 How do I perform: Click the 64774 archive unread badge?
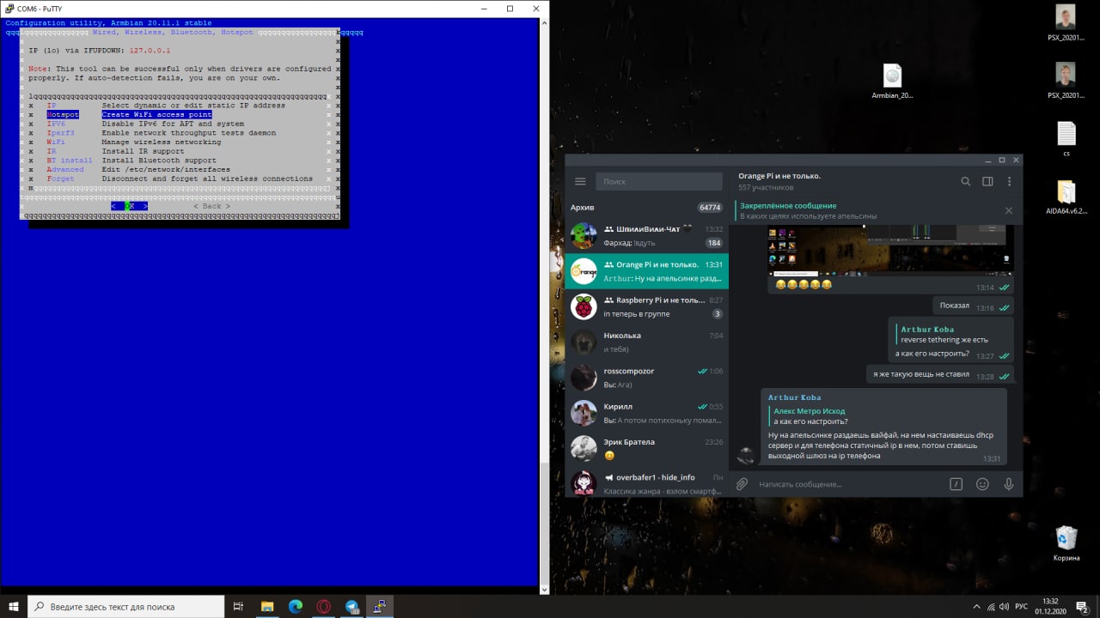click(x=710, y=208)
